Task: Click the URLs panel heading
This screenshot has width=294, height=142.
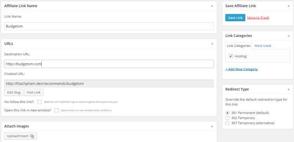Action: pos(9,44)
